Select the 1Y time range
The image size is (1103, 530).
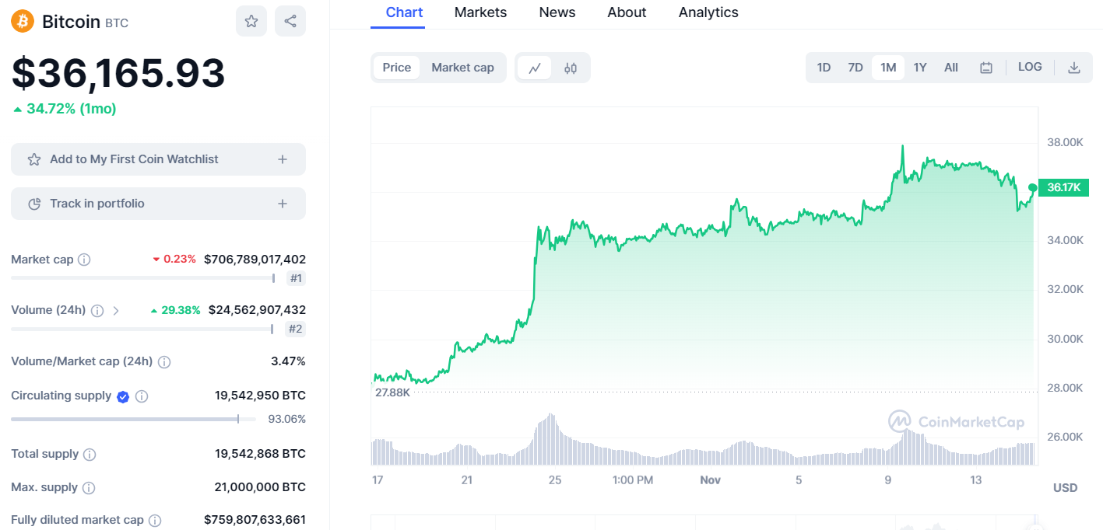[x=920, y=68]
